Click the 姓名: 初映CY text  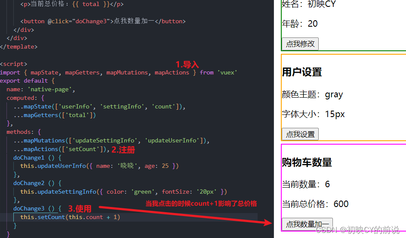click(x=309, y=4)
